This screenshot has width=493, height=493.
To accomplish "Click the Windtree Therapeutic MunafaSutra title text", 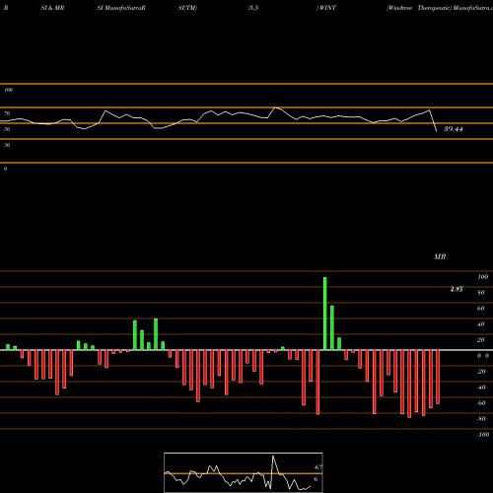I will click(x=440, y=8).
